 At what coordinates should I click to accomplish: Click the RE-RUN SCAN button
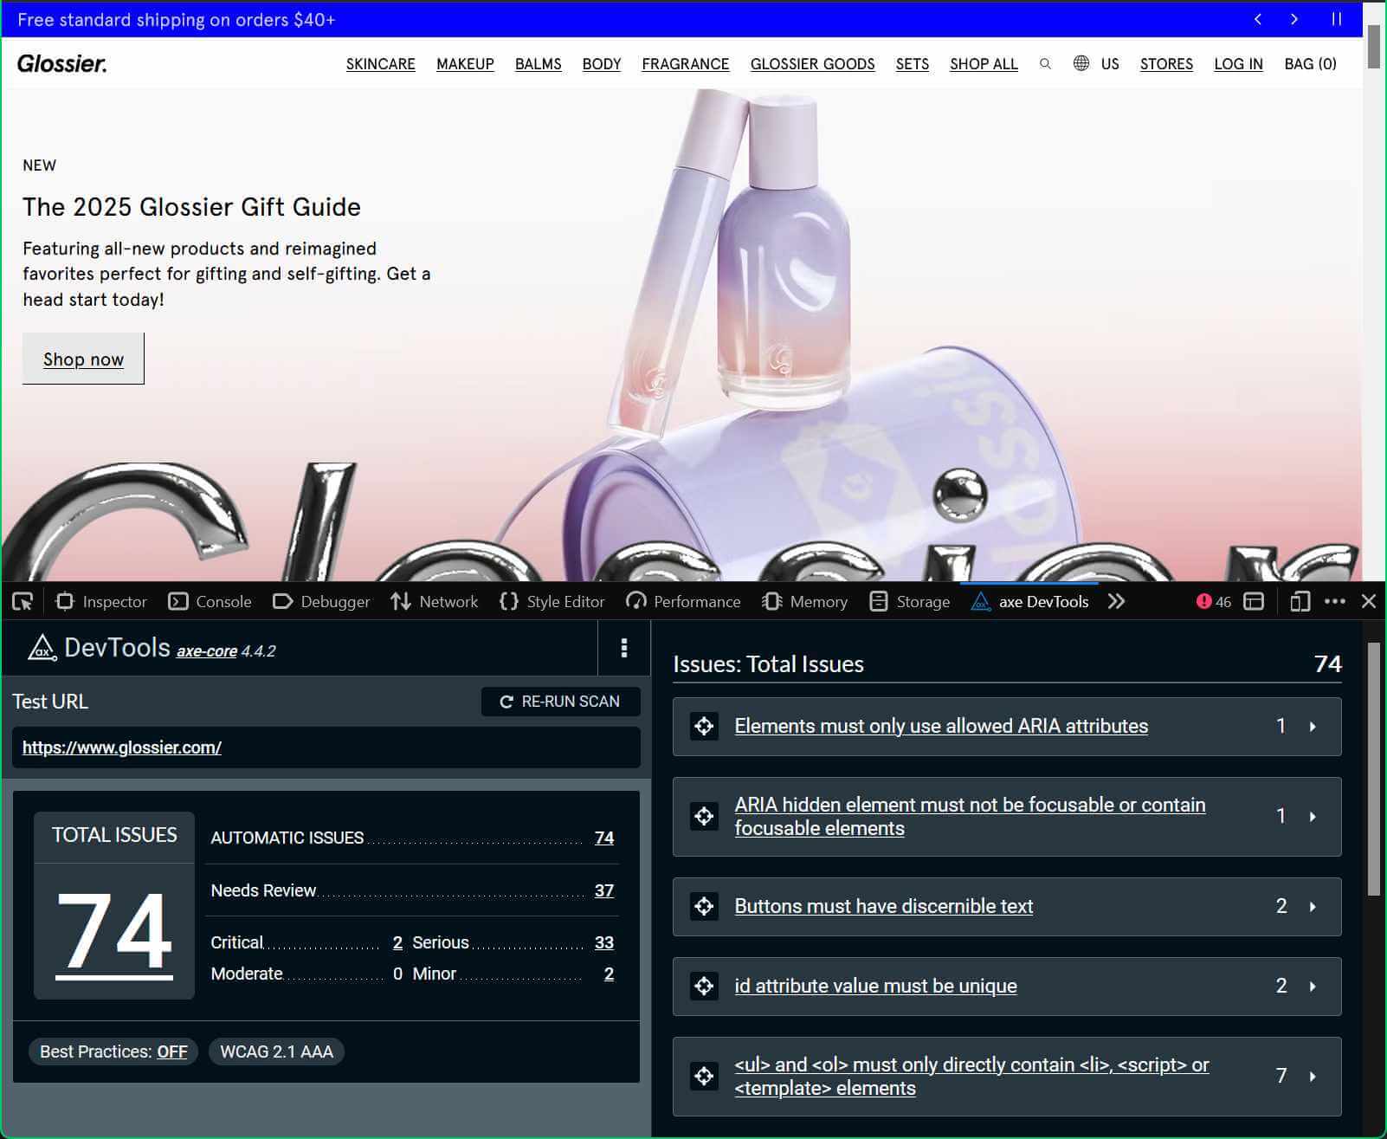560,702
